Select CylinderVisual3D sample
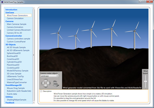This screenshot has height=108, width=154. [14, 62]
